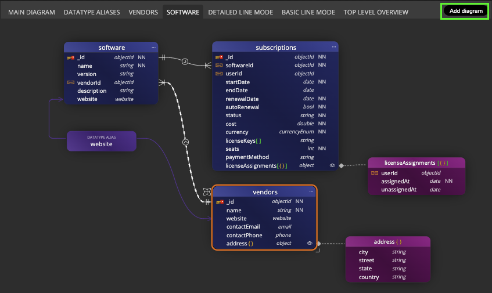Open the software table options menu (three dots)
This screenshot has height=293, width=492.
point(153,47)
